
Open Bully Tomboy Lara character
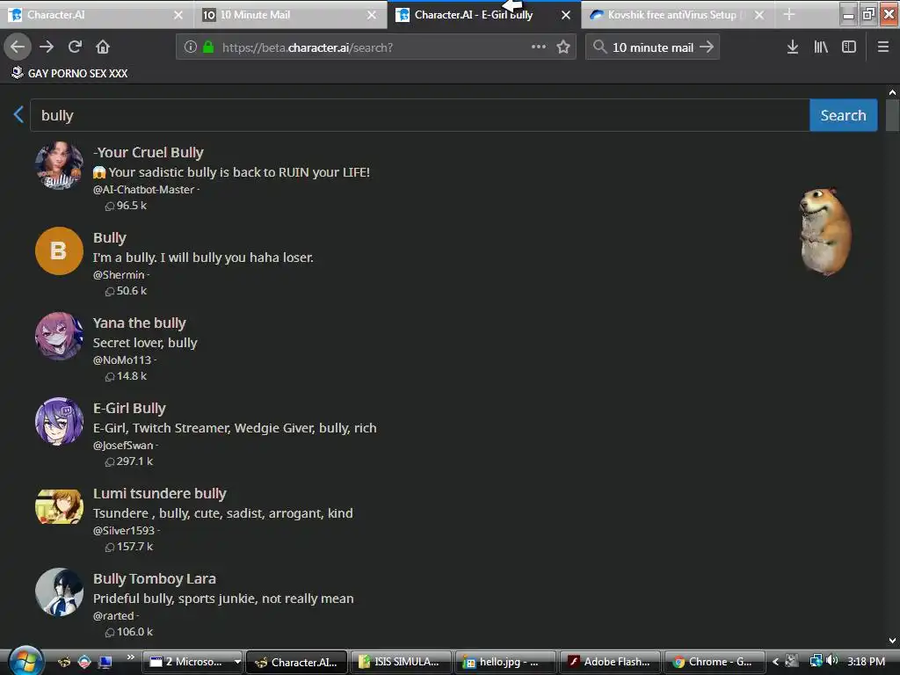tap(155, 578)
